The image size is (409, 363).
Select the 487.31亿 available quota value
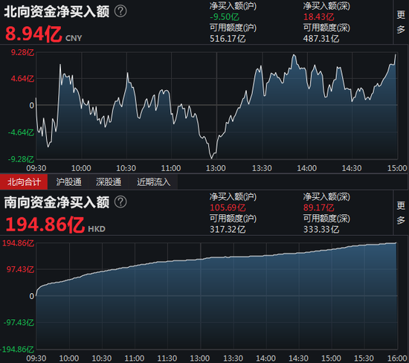pos(321,39)
